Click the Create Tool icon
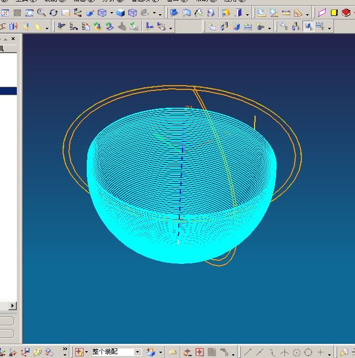The width and height of the screenshot is (355, 358). click(224, 26)
